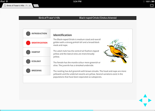The height and width of the screenshot is (111, 155).
Task: Tap the oriole bird illustration
Action: 116,51
